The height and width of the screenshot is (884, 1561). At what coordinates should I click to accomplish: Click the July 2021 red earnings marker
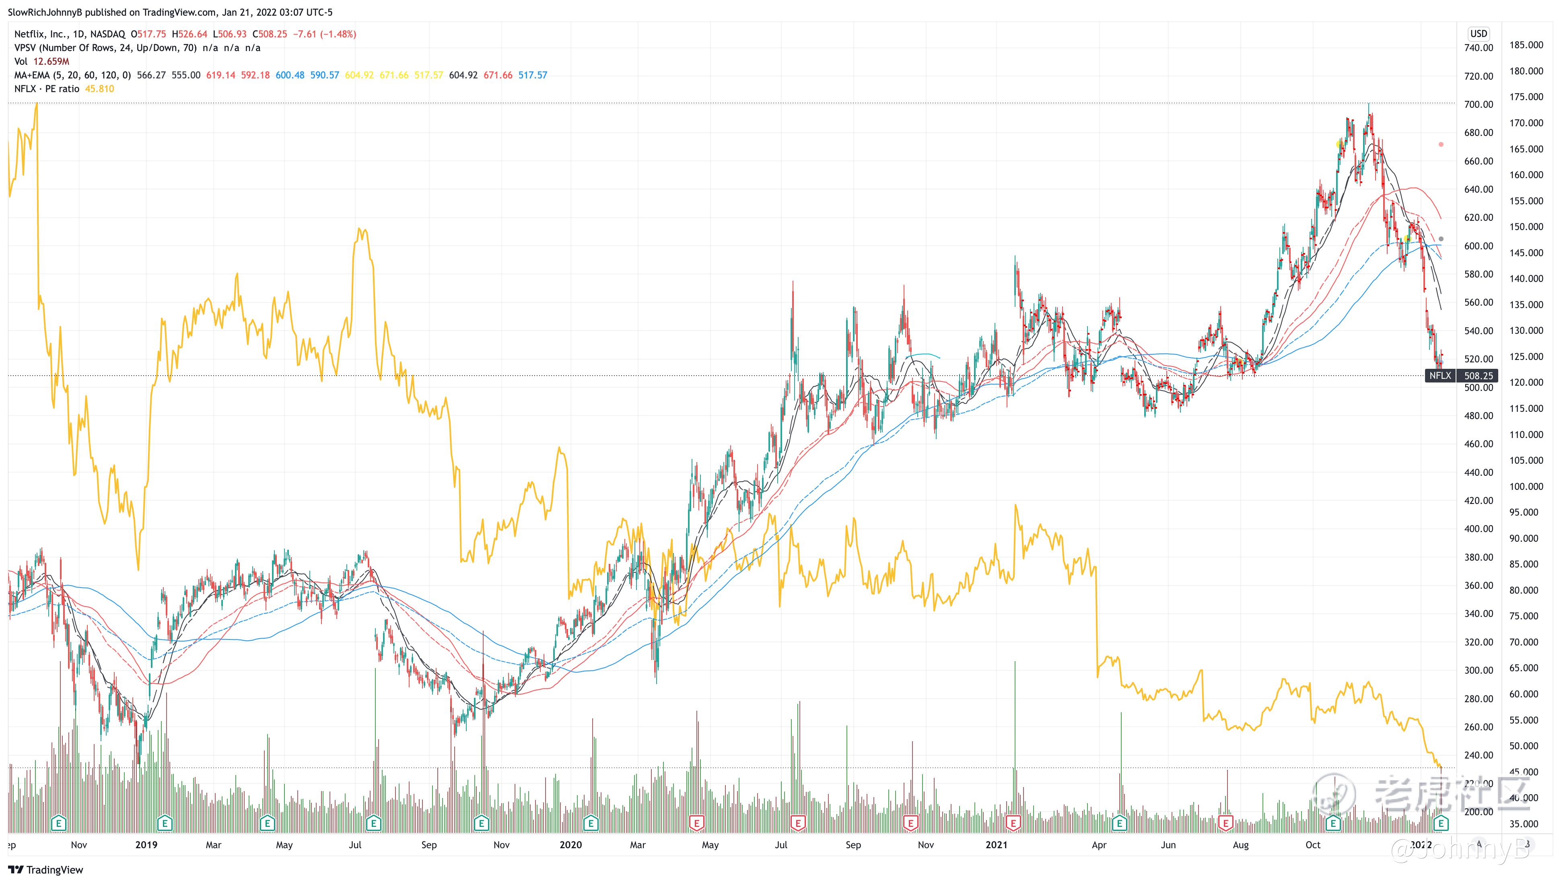point(1226,823)
